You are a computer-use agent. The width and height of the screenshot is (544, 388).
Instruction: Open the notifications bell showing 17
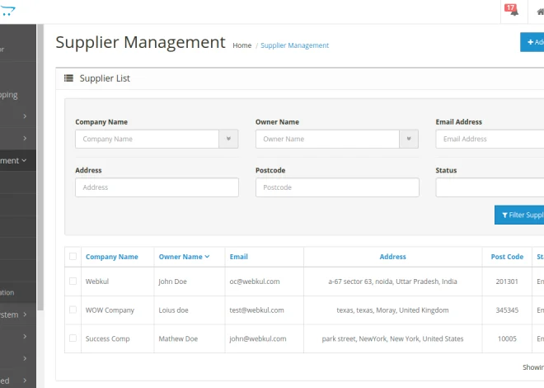pos(512,10)
